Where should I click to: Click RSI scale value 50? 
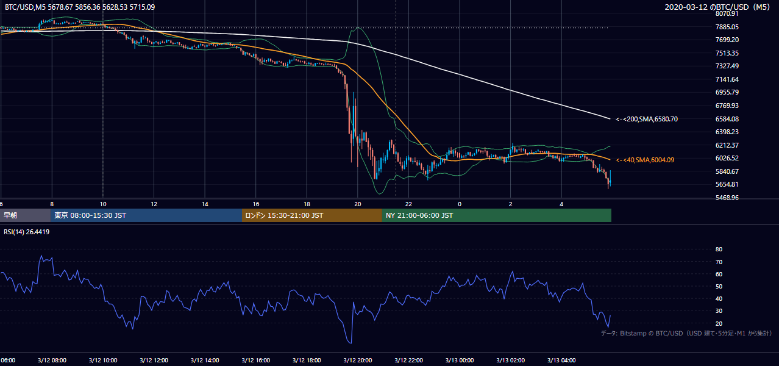click(719, 286)
